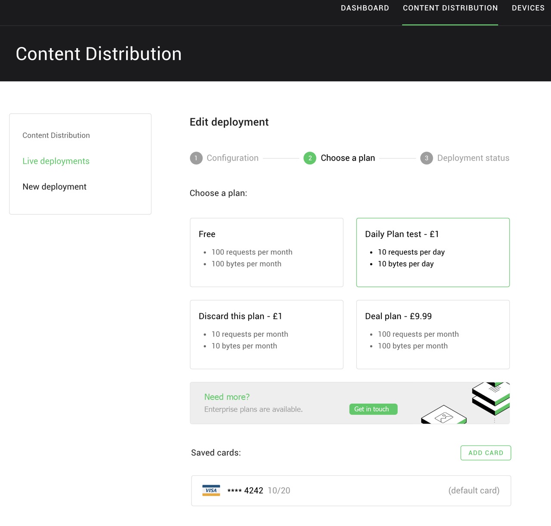Click the Need more? enterprise heading
Viewport: 551px width, 526px height.
tap(227, 397)
